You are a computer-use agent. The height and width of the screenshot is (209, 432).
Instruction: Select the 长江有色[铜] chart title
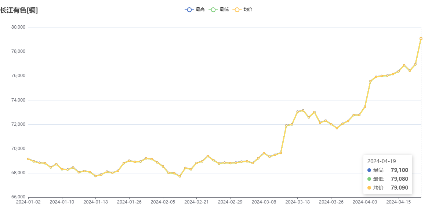[19, 10]
